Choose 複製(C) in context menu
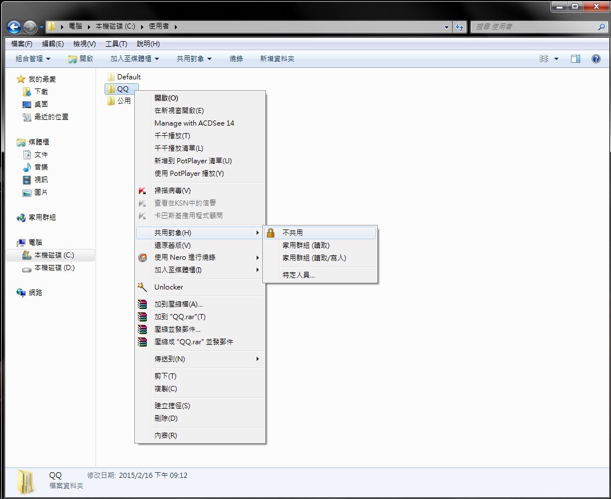The height and width of the screenshot is (499, 611). pyautogui.click(x=200, y=389)
